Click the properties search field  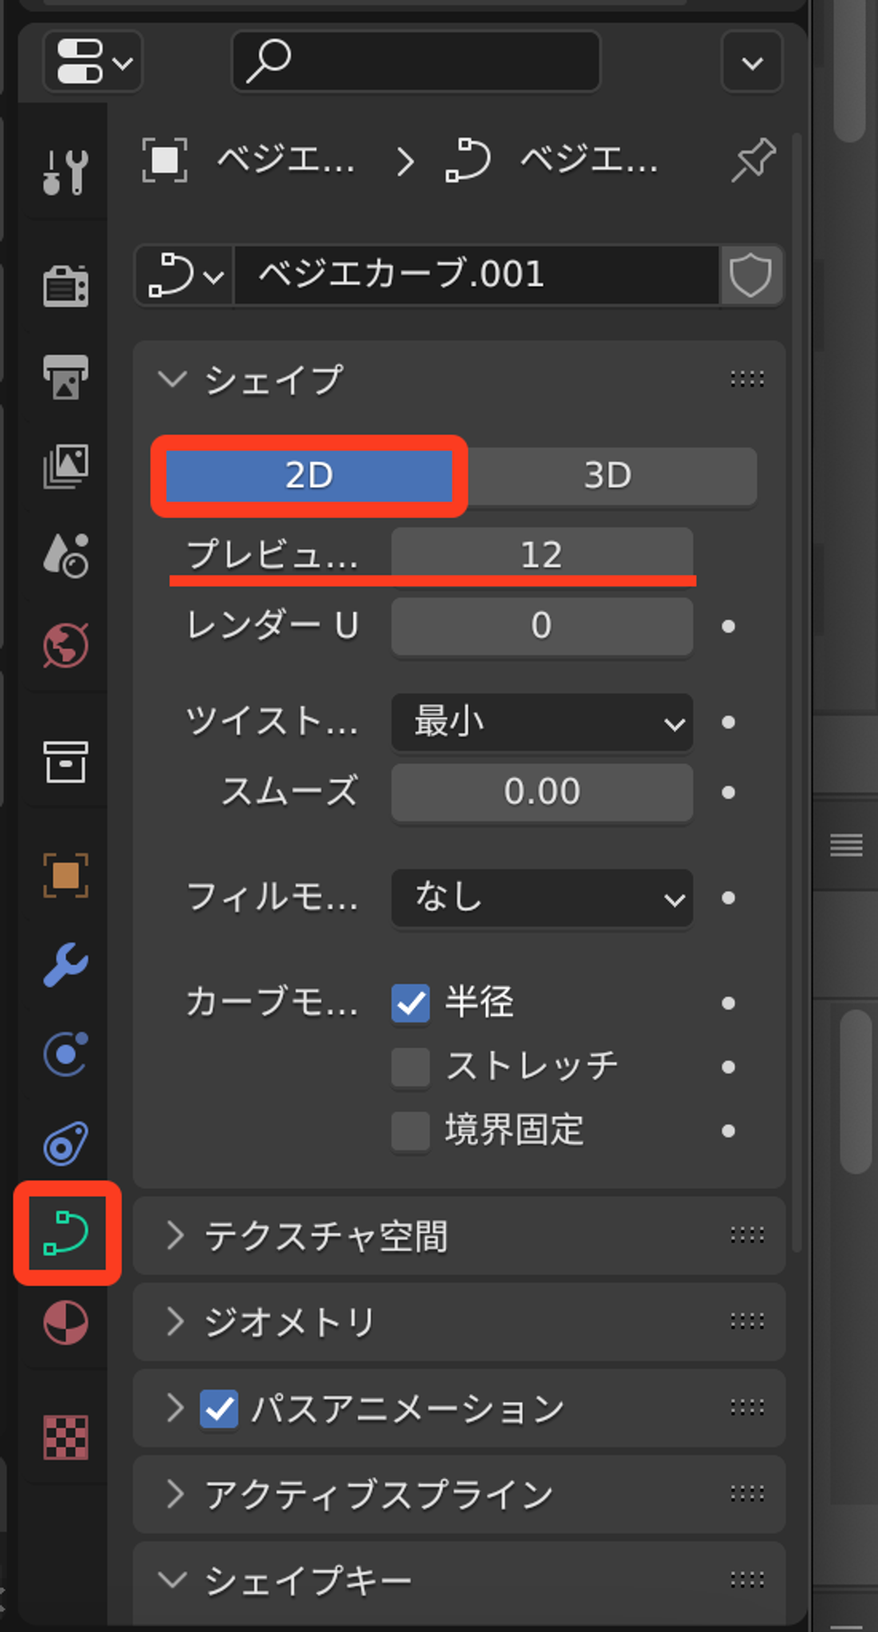pos(416,61)
